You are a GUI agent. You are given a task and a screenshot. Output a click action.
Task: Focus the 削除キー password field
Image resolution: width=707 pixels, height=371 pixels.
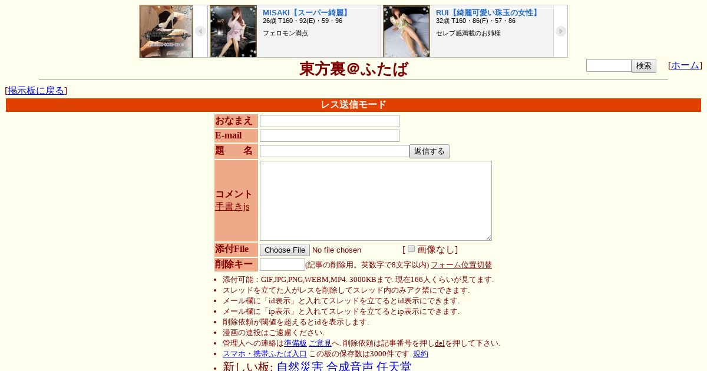[x=282, y=265]
